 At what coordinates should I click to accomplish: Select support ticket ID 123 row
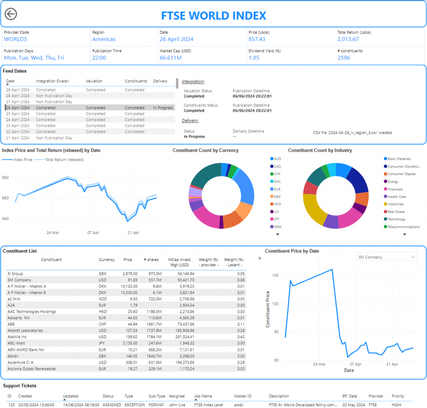(83, 405)
